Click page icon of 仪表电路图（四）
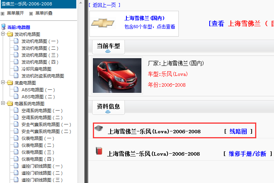 click(16, 159)
